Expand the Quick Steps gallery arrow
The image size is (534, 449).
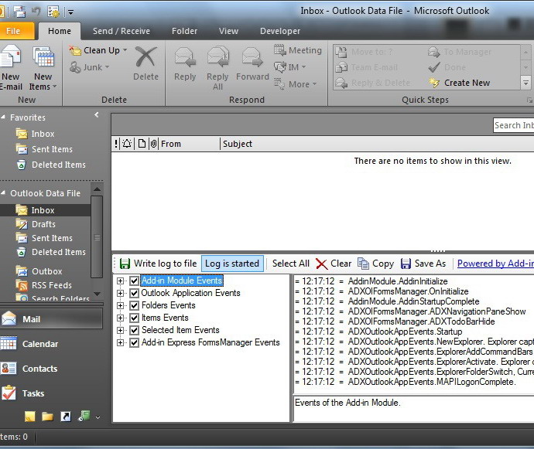coord(525,83)
